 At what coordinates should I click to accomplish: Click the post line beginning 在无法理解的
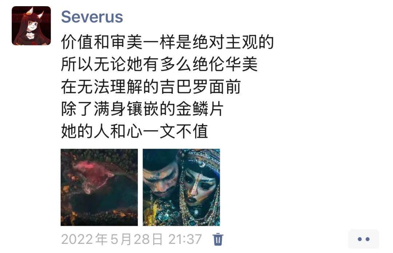tap(151, 87)
